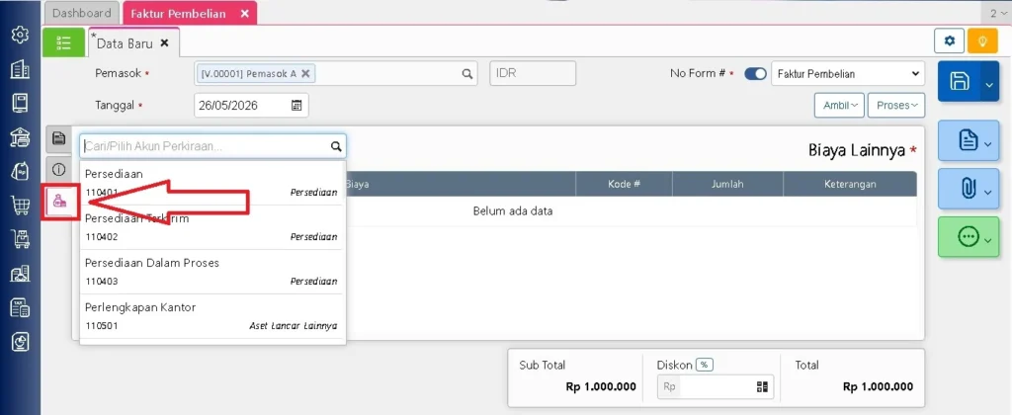
Task: Toggle the Diskon percent option
Action: click(704, 365)
